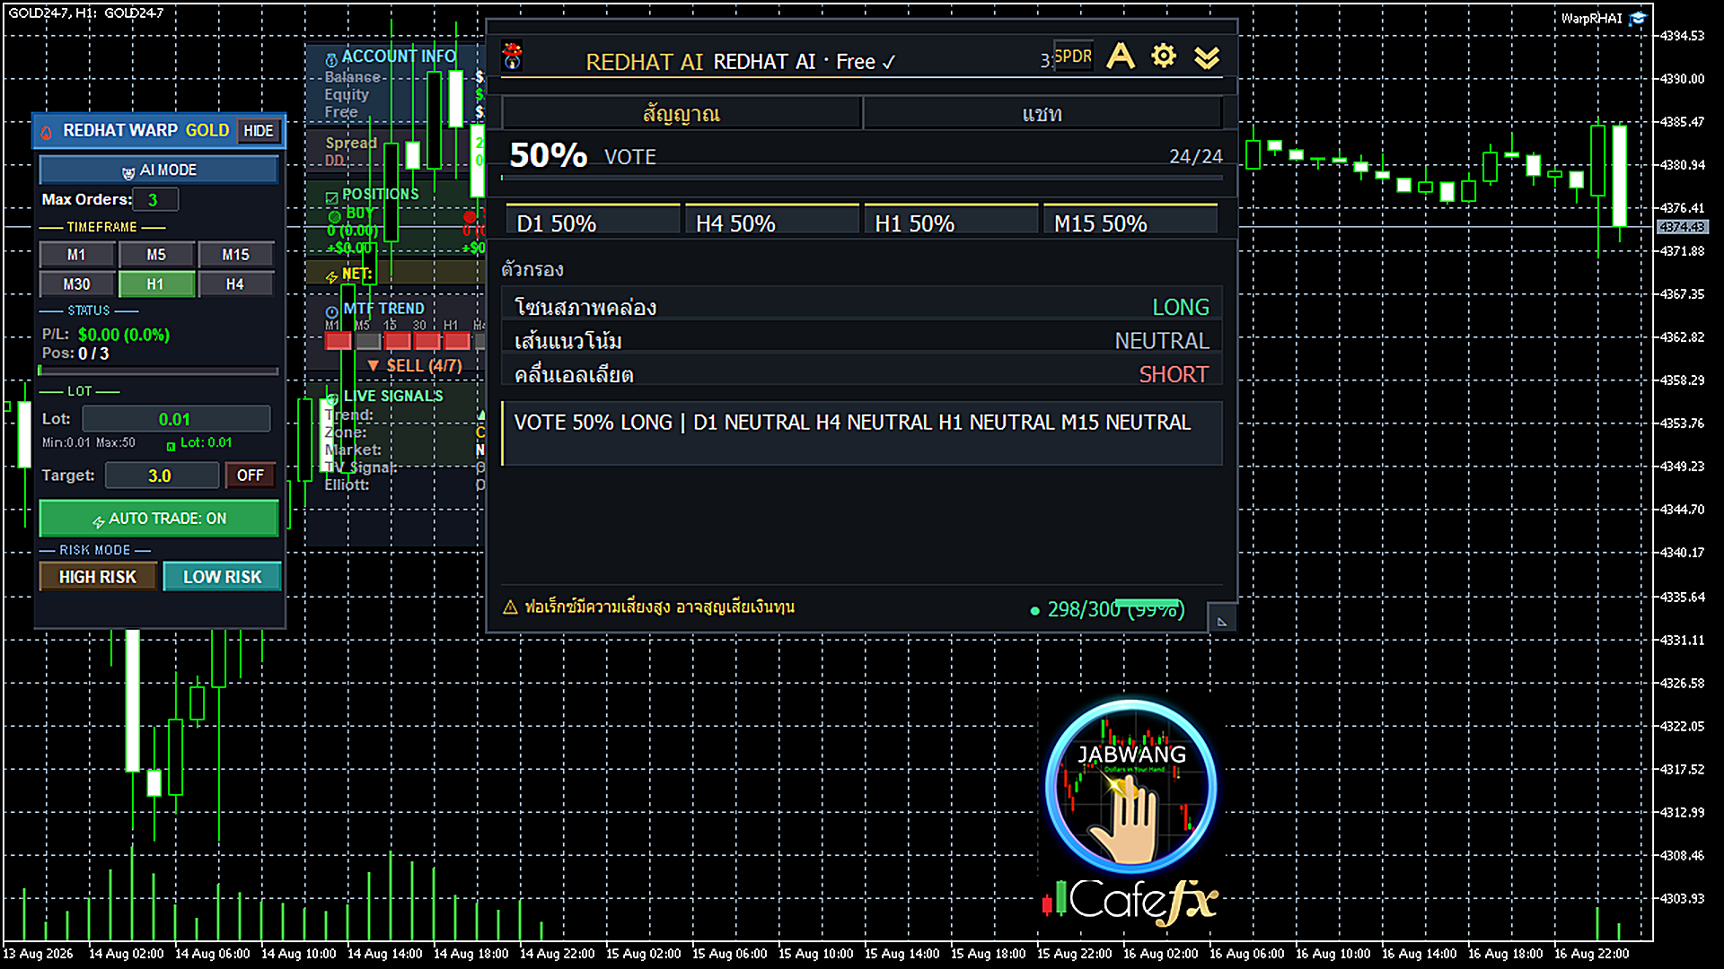
Task: Select the H1 50% timeframe cell
Action: pos(951,221)
